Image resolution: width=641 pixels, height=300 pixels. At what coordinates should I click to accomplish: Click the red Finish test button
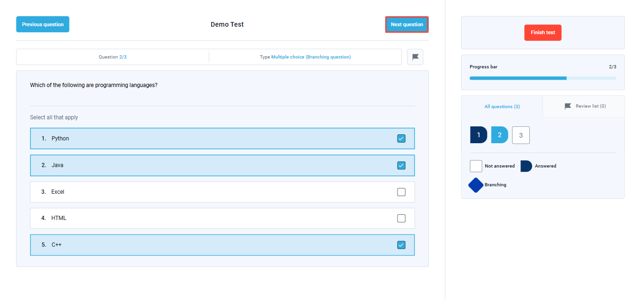pyautogui.click(x=543, y=33)
